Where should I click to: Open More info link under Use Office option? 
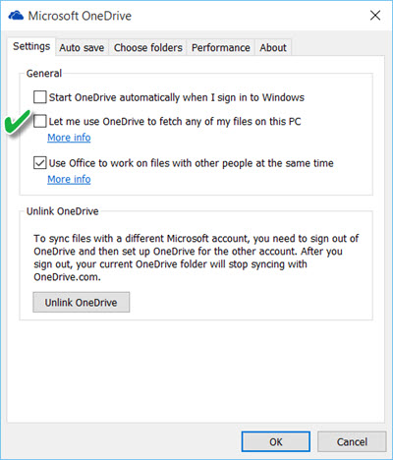pos(69,180)
